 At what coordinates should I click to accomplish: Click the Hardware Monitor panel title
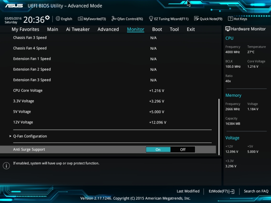(x=248, y=29)
